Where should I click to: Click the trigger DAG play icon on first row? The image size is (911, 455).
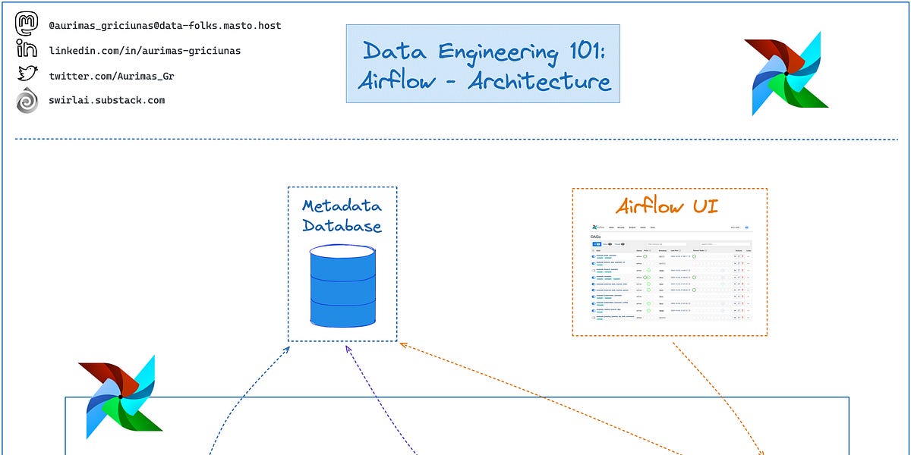point(736,256)
